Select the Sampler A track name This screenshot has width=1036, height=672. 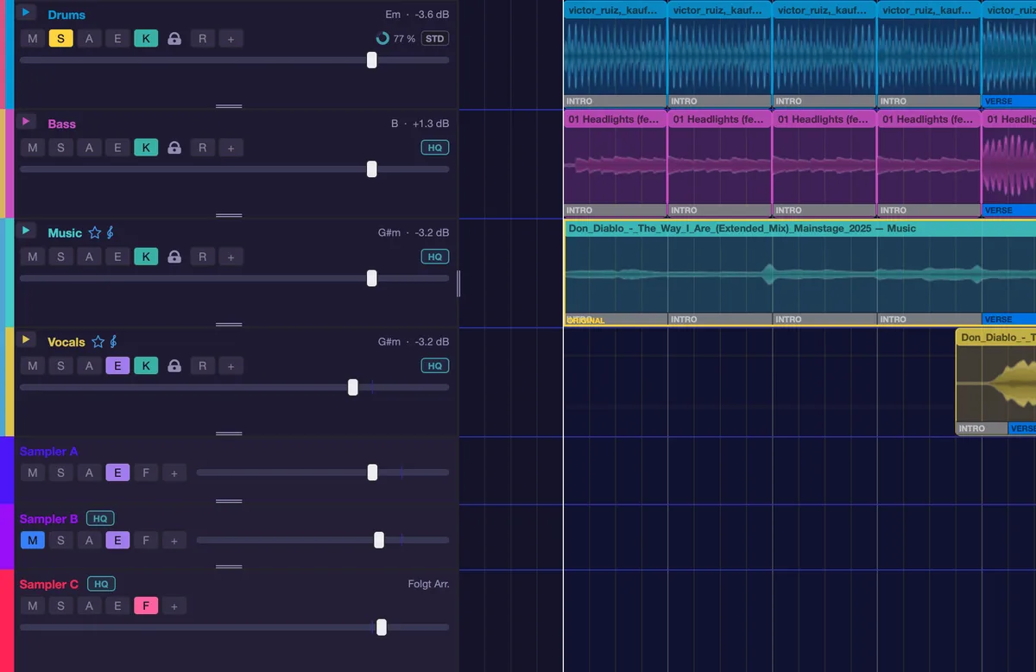tap(49, 451)
